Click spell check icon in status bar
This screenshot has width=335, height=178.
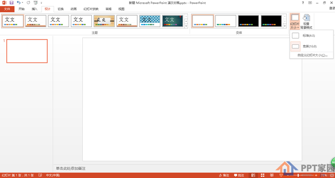(x=40, y=175)
